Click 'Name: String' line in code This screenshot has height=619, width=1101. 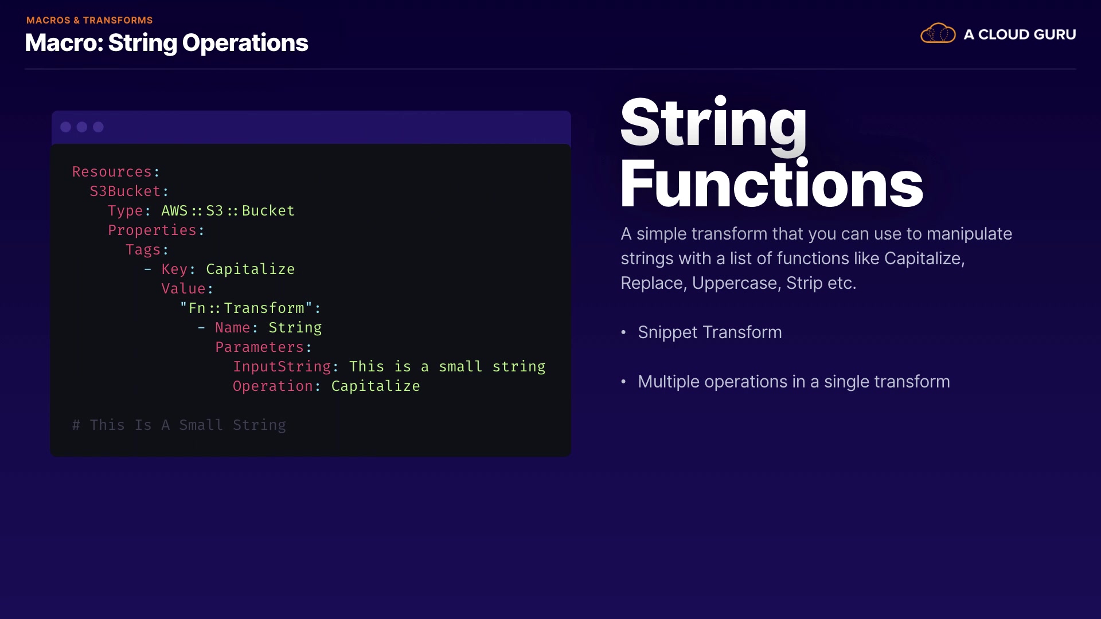(x=268, y=328)
